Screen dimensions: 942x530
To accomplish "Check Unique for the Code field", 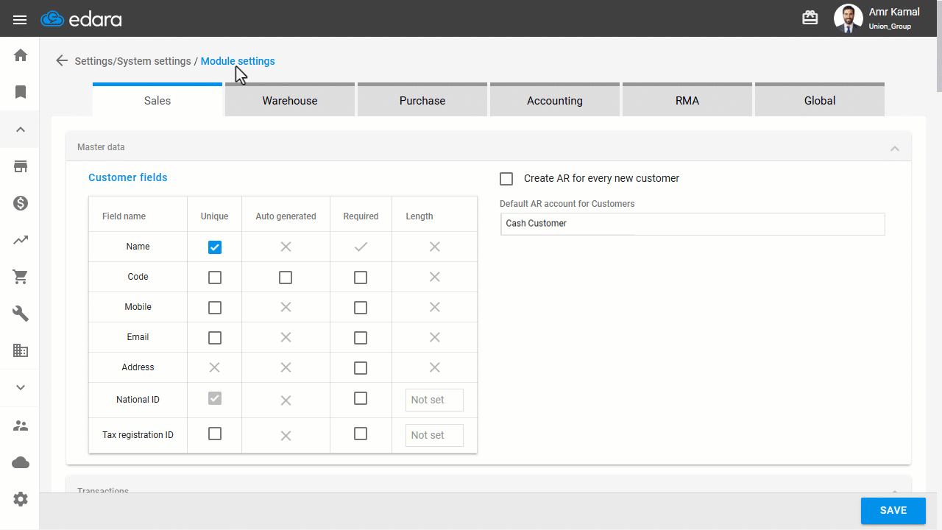I will tap(215, 278).
